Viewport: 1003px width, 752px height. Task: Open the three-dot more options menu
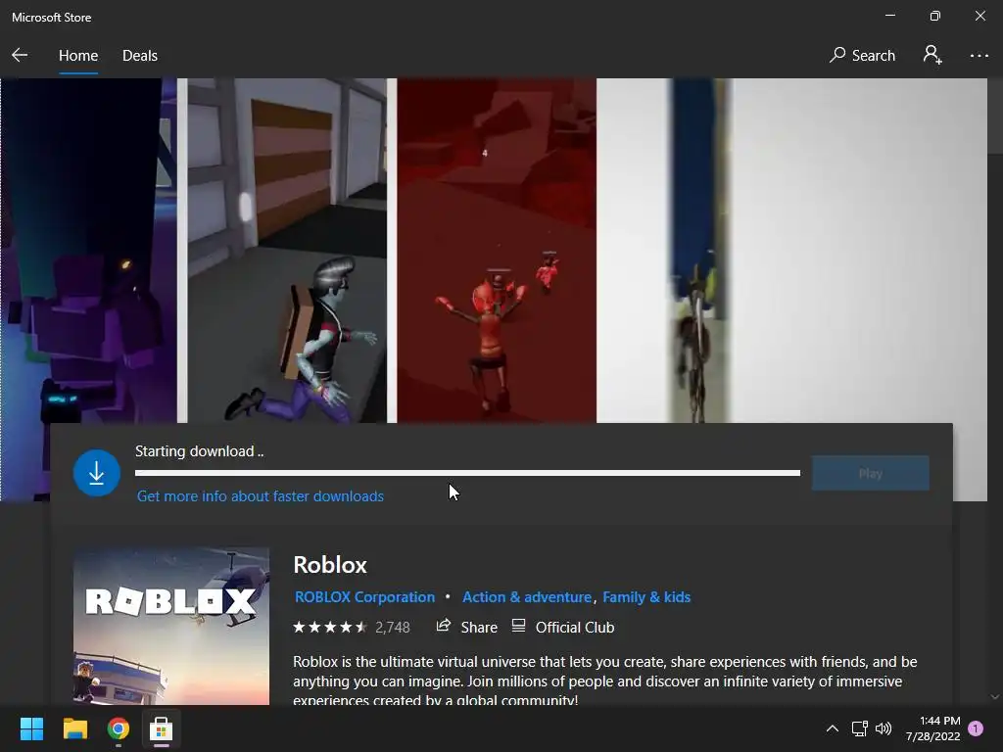click(x=979, y=56)
